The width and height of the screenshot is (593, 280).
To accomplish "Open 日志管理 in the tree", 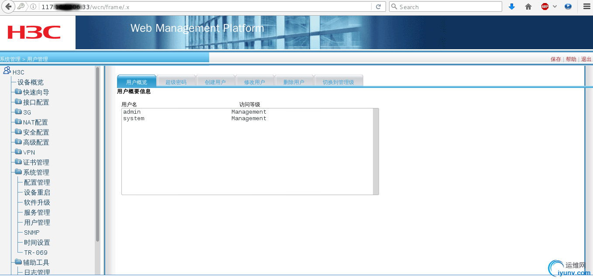I will (37, 273).
